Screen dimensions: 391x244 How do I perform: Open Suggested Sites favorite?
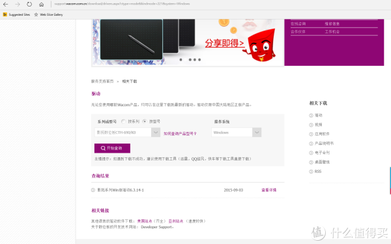click(16, 14)
